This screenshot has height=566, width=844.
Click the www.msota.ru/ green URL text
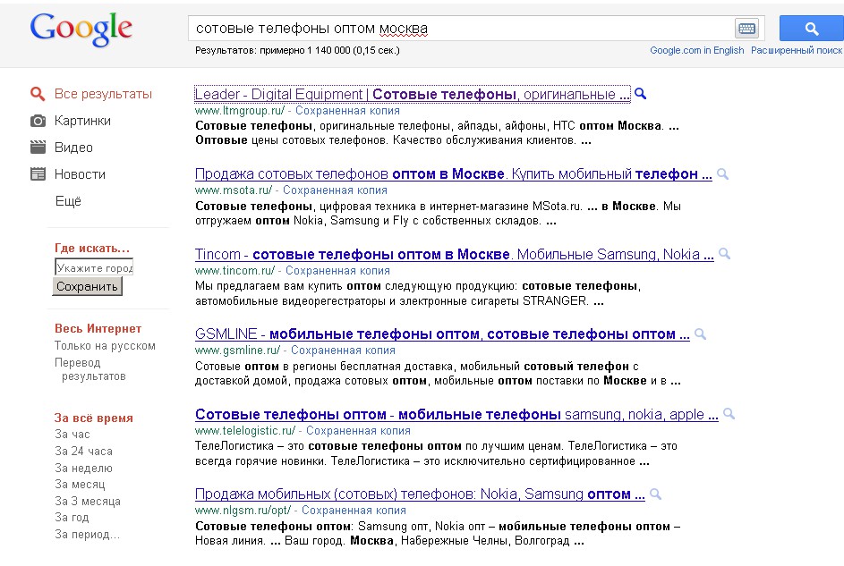coord(234,190)
